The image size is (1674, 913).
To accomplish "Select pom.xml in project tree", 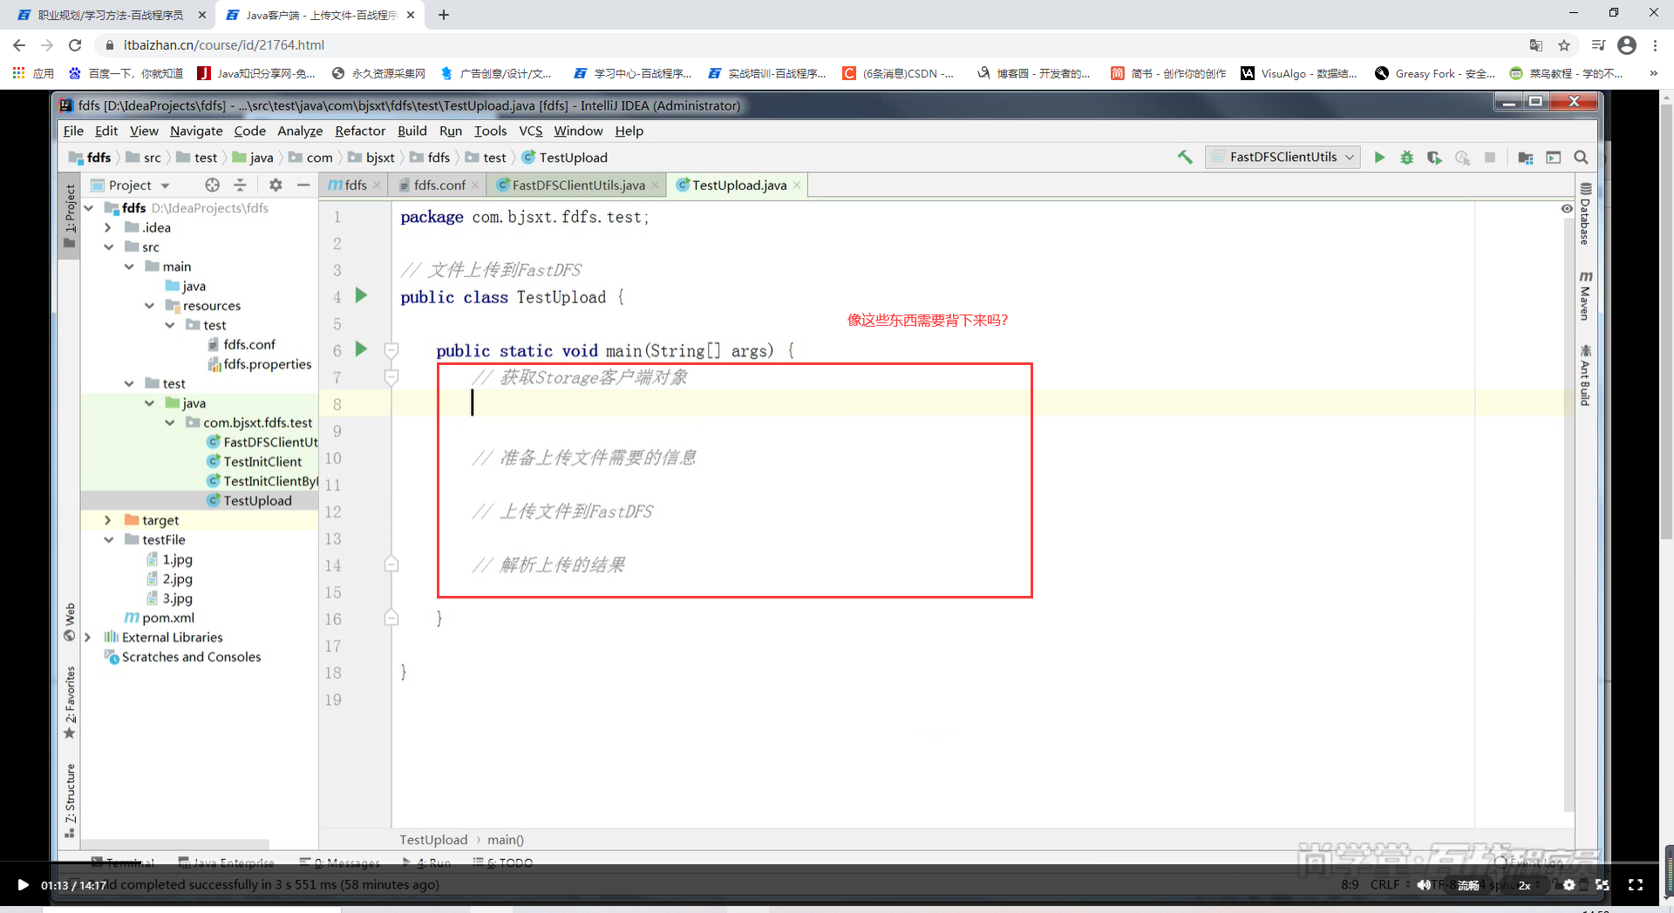I will click(167, 618).
